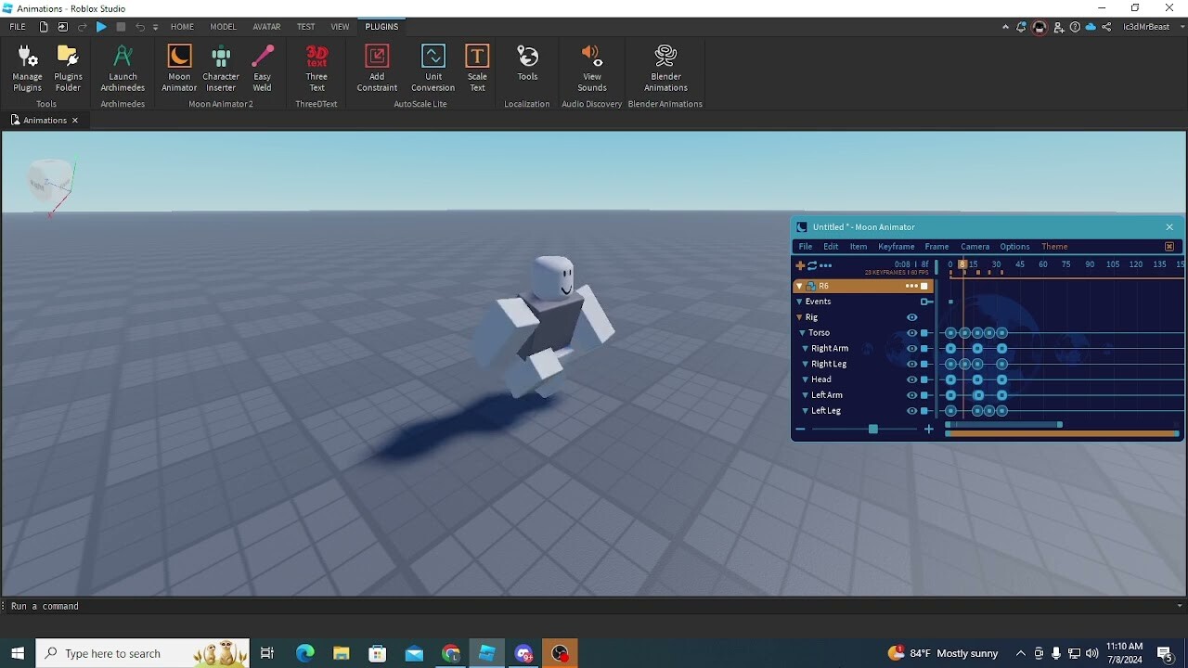The height and width of the screenshot is (668, 1188).
Task: Collapse the R6 rig group
Action: pyautogui.click(x=799, y=286)
